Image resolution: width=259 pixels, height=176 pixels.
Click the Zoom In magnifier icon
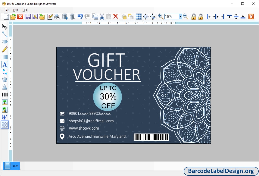pos(160,16)
